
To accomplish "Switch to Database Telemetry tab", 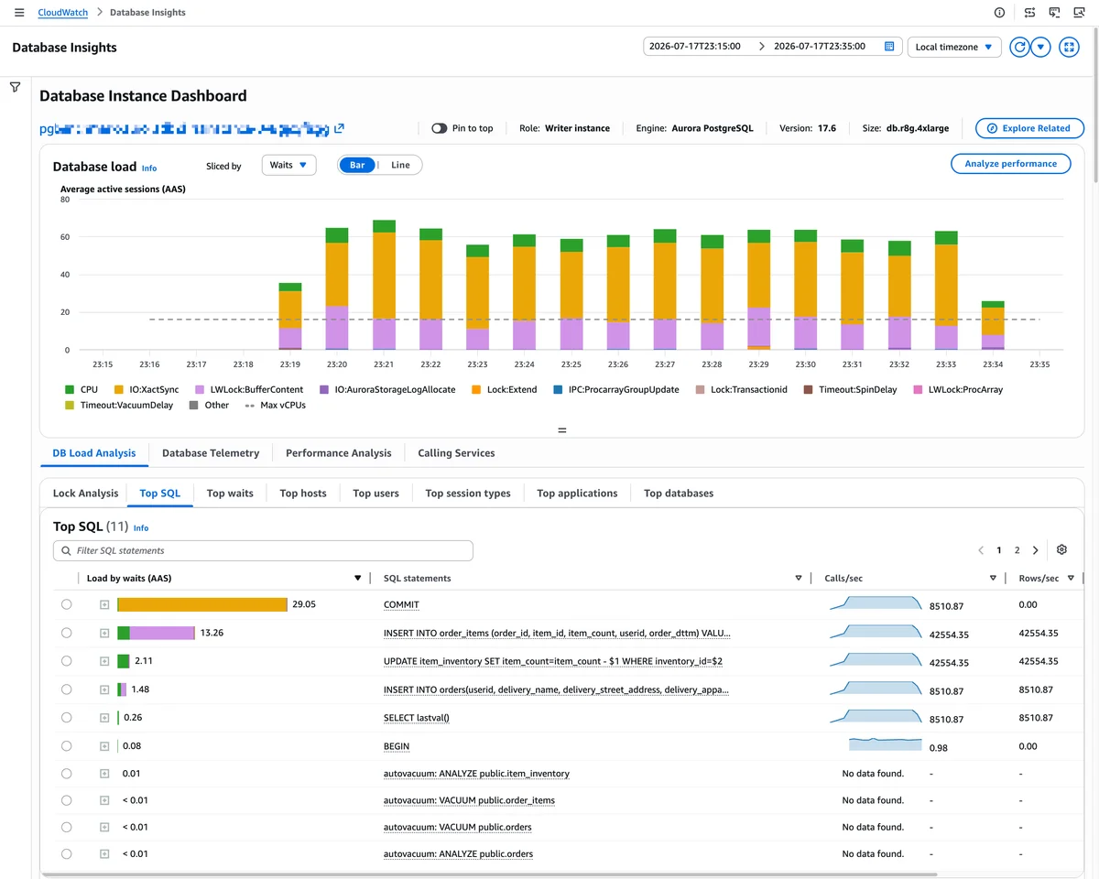I will pyautogui.click(x=211, y=453).
